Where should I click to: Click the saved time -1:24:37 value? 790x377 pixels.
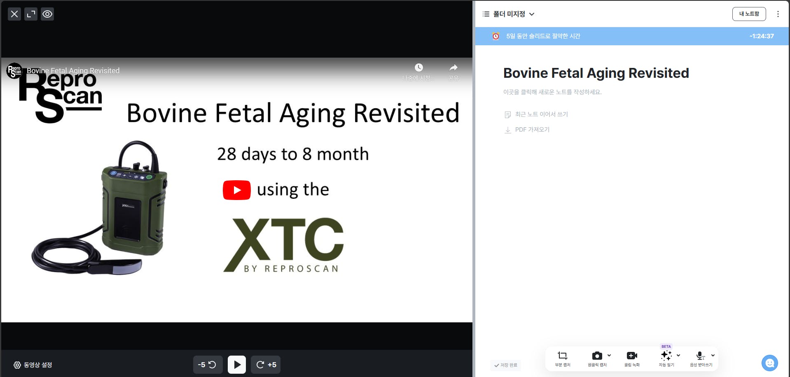[x=762, y=36]
